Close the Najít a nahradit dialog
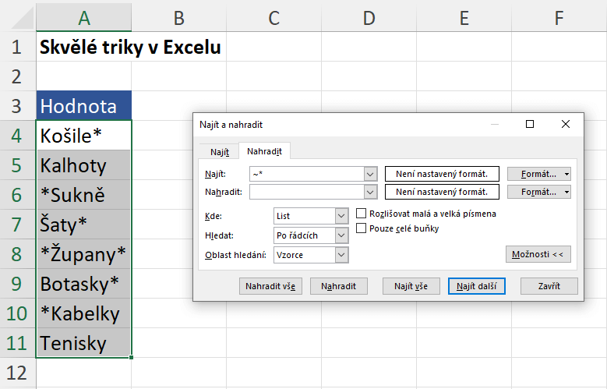 (566, 124)
